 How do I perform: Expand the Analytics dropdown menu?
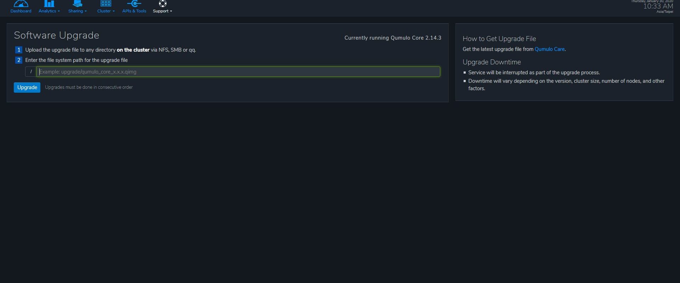point(49,11)
